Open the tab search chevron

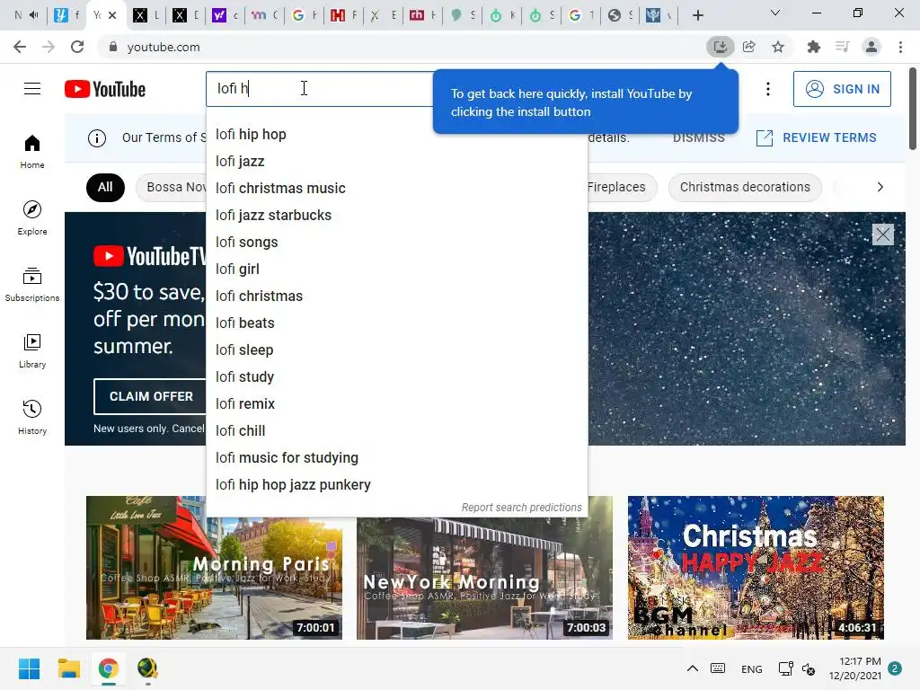tap(775, 13)
